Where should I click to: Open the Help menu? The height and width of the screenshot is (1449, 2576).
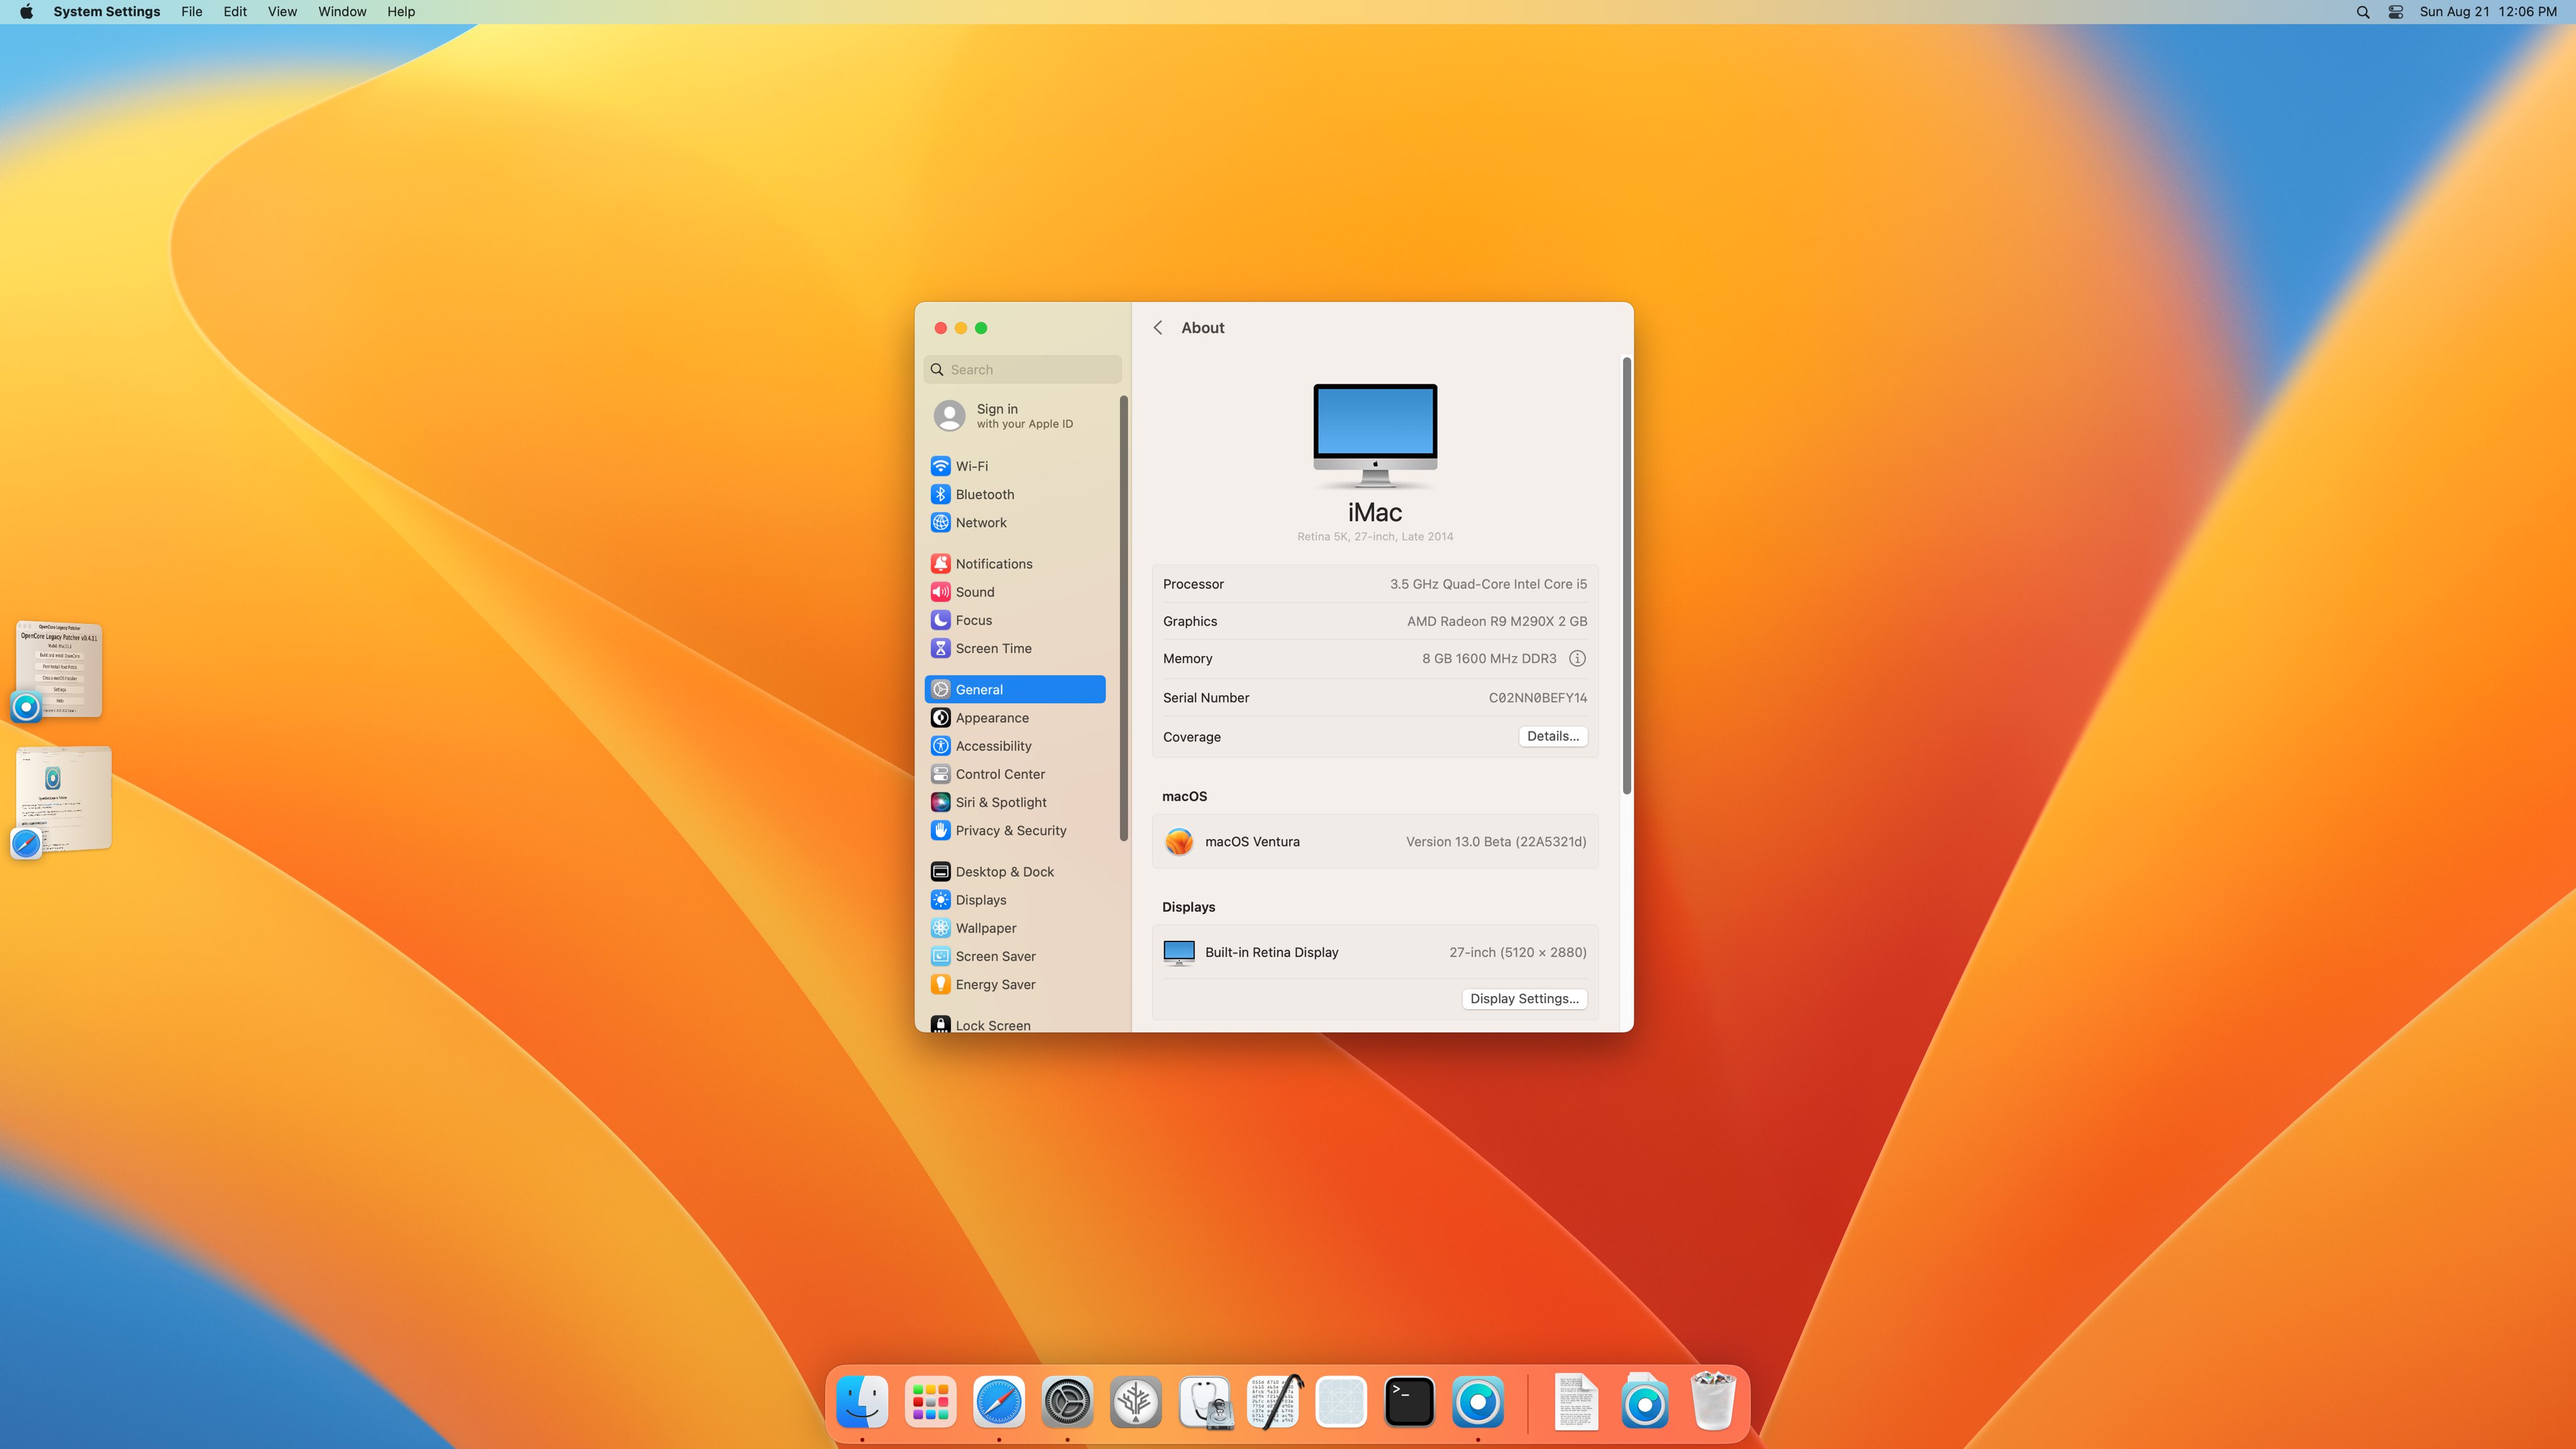(x=401, y=11)
